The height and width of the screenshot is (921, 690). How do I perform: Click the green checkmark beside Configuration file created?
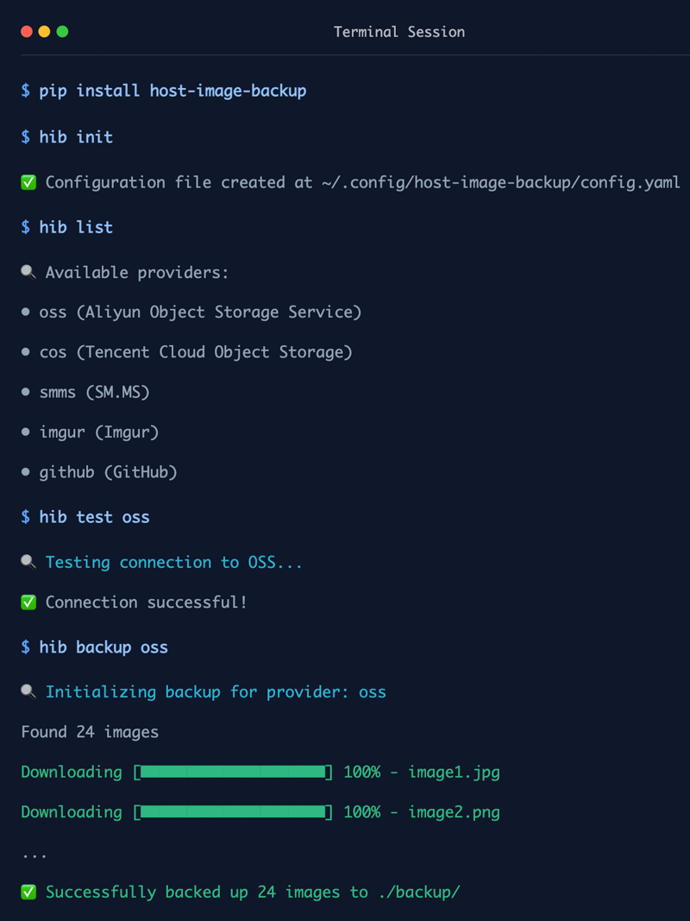[x=28, y=182]
